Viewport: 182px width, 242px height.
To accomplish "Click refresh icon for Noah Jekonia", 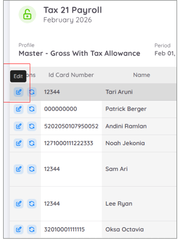I will pyautogui.click(x=32, y=143).
